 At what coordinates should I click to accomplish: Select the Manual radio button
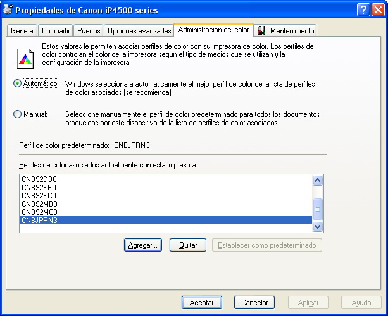[x=17, y=114]
